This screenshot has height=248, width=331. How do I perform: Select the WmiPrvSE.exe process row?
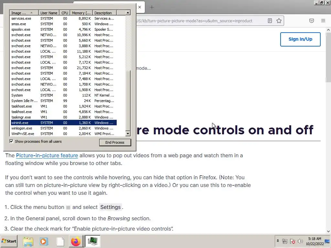64,134
